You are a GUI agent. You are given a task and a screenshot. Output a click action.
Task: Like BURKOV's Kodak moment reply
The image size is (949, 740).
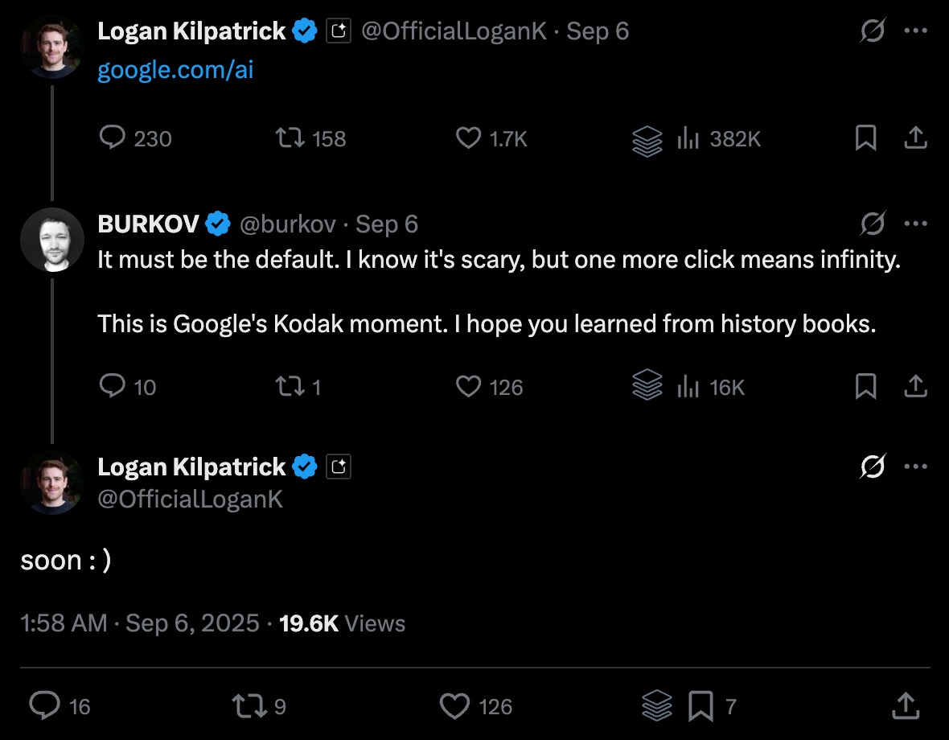point(468,387)
